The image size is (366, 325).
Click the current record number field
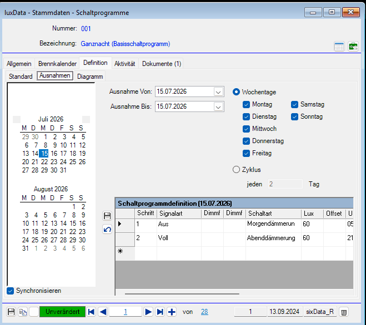126,312
